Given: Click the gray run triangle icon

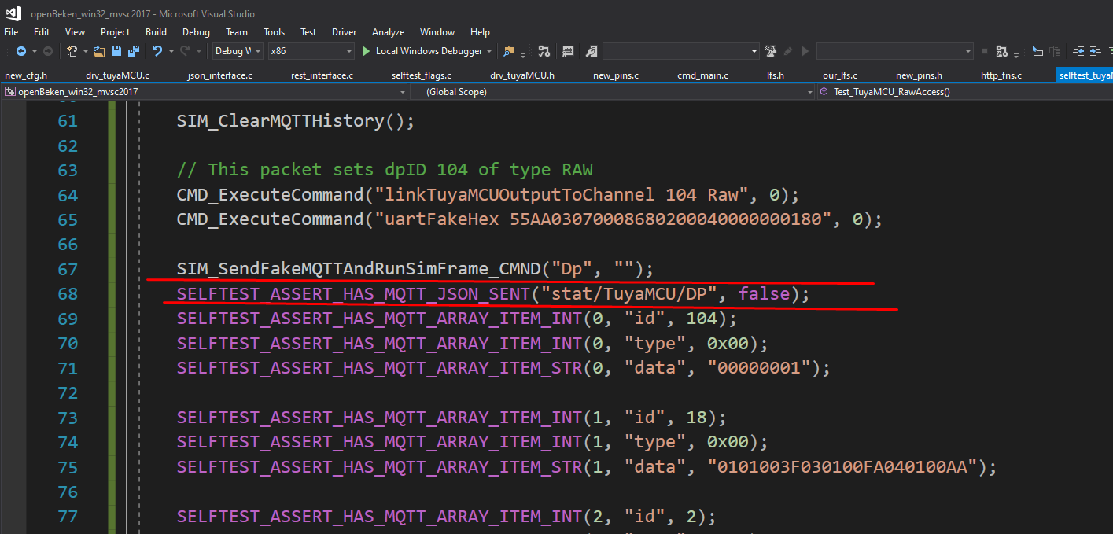Looking at the screenshot, I should [805, 51].
